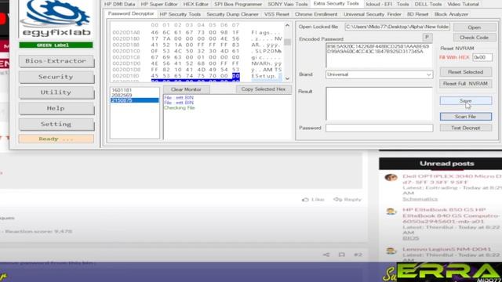Image resolution: width=502 pixels, height=282 pixels.
Task: Open HP EliteBook 850 G5 unread post
Action: coord(451,215)
